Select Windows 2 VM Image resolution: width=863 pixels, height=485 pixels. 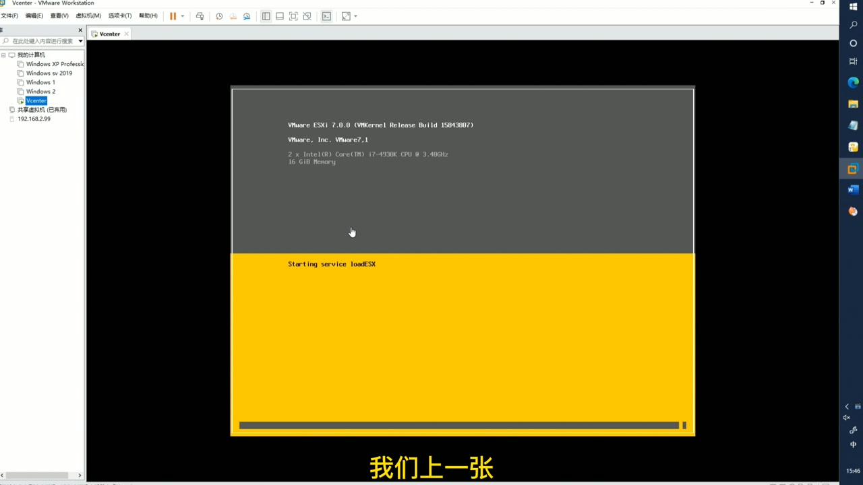40,91
